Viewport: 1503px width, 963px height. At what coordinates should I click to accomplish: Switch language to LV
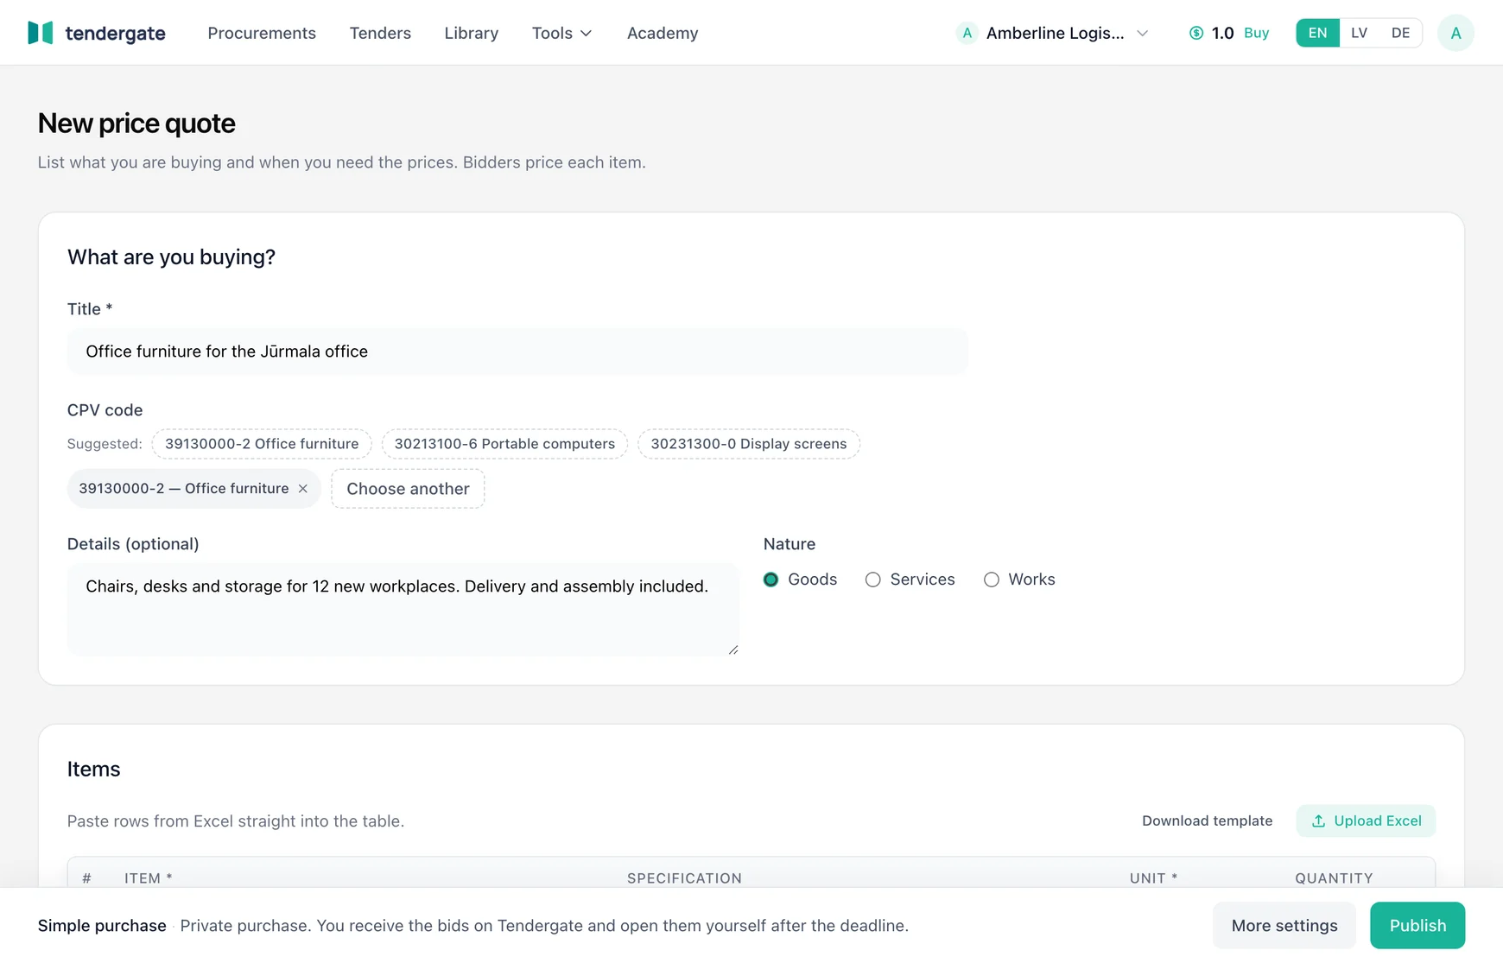(x=1359, y=33)
